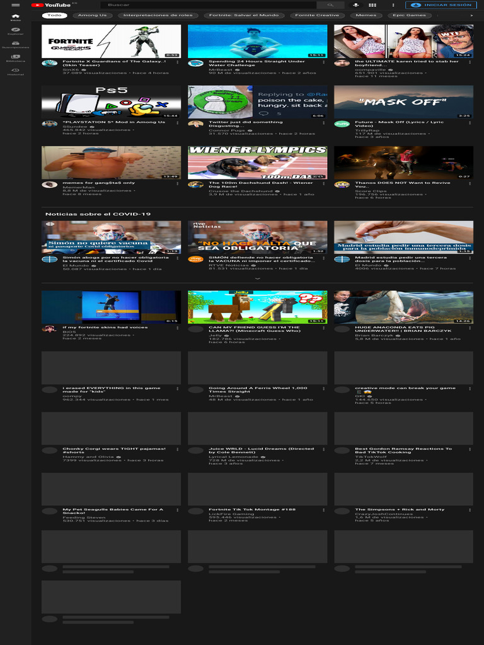This screenshot has width=484, height=645.
Task: Open 'memes for gang$ta$ only' title
Action: pyautogui.click(x=99, y=183)
